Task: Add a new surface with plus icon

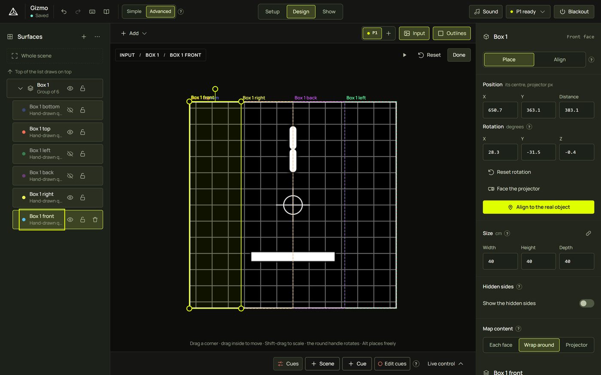Action: pos(84,37)
